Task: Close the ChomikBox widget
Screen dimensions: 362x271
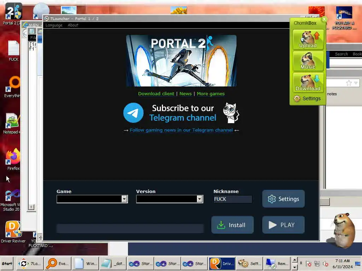Action: [x=324, y=19]
